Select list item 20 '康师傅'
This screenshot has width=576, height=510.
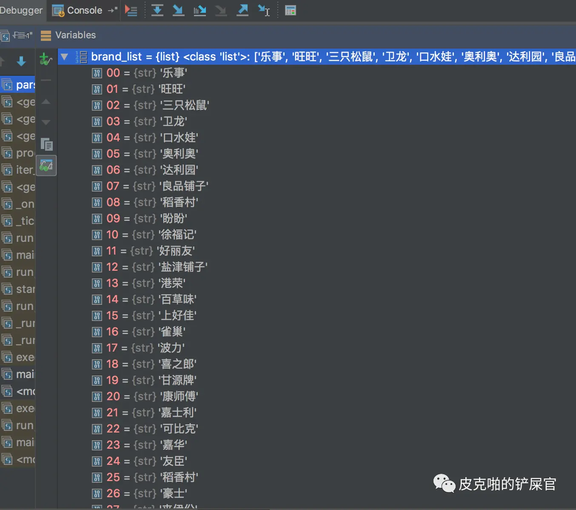click(x=317, y=396)
